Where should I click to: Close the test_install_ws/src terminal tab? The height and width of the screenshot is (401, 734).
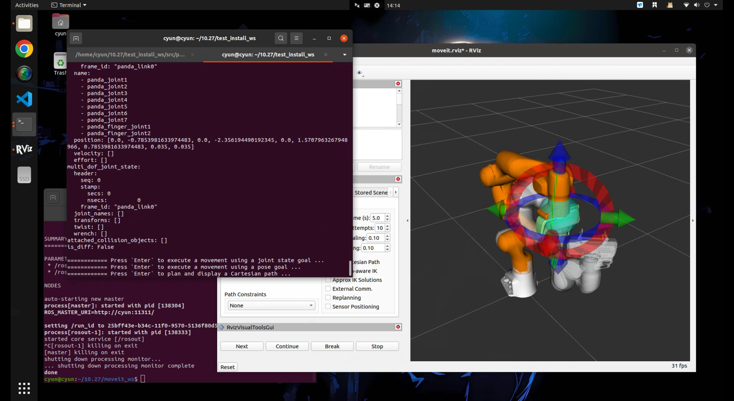tap(193, 55)
